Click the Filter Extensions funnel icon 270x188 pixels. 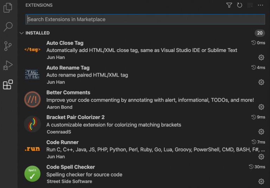[229, 5]
